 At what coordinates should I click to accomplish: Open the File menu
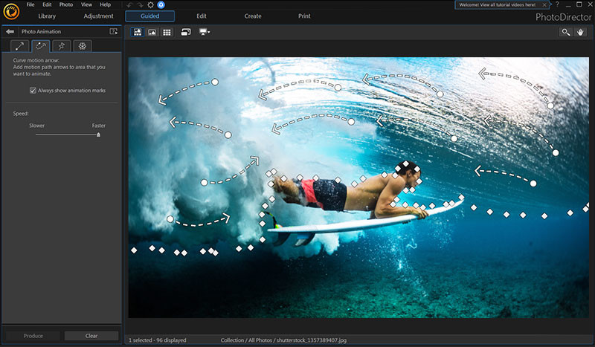[30, 4]
